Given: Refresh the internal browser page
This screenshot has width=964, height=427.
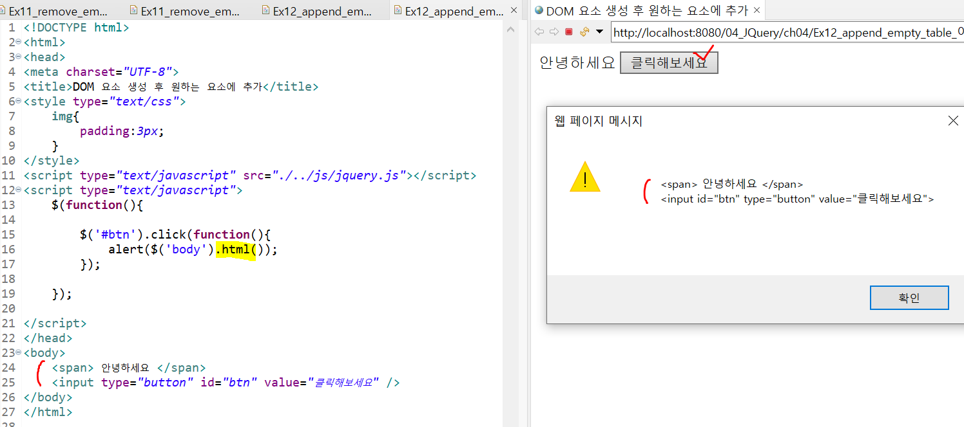Looking at the screenshot, I should tap(584, 32).
